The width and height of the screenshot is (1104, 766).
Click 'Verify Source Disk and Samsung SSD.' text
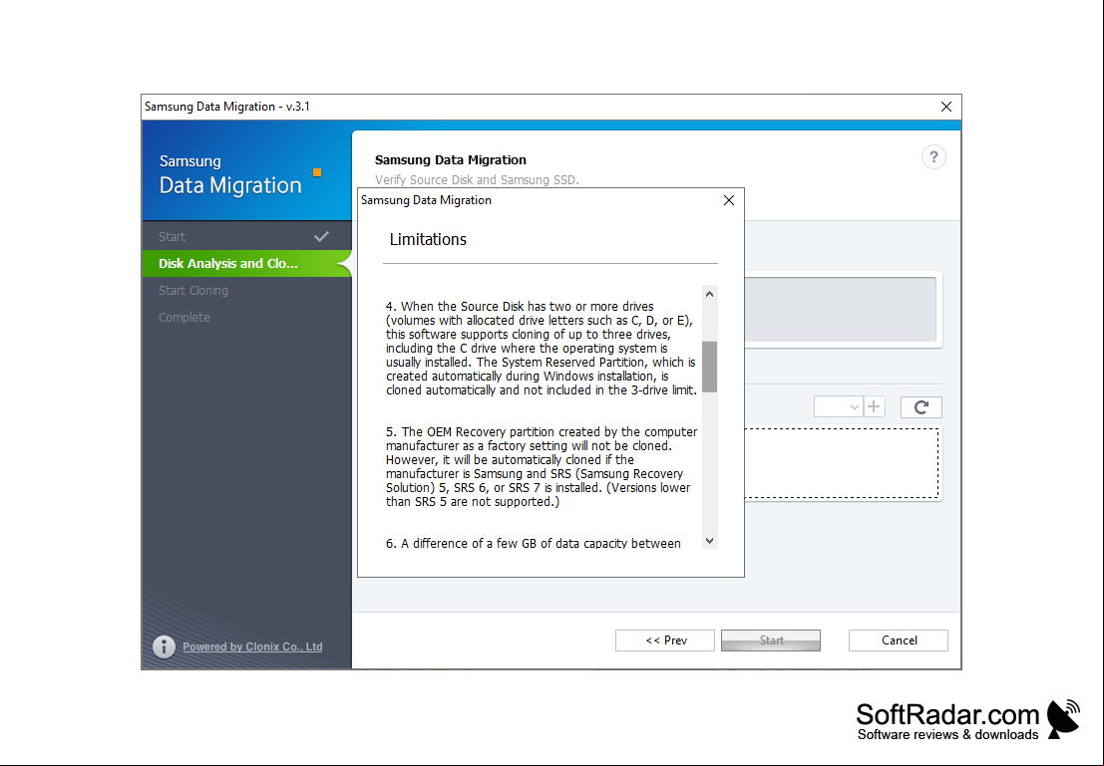coord(477,180)
